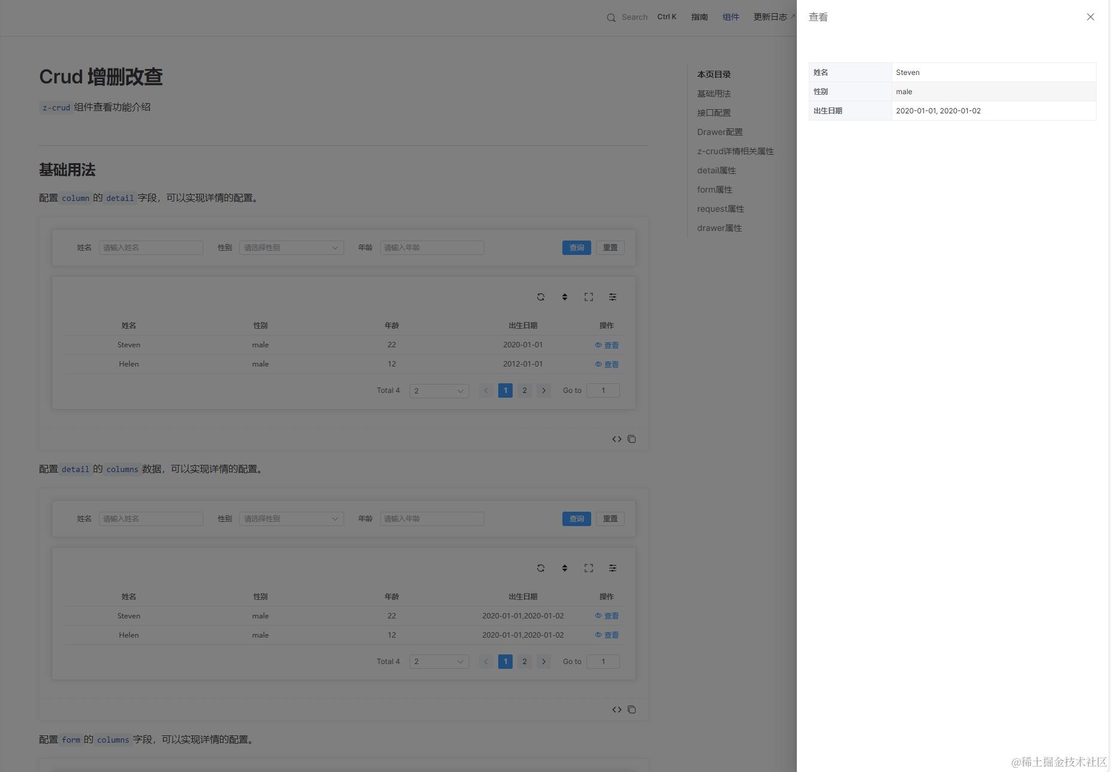Click the column settings icon in the second table toolbar
Viewport: 1111px width, 772px height.
[x=613, y=568]
